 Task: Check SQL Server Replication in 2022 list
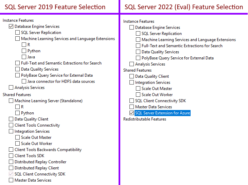(x=138, y=34)
